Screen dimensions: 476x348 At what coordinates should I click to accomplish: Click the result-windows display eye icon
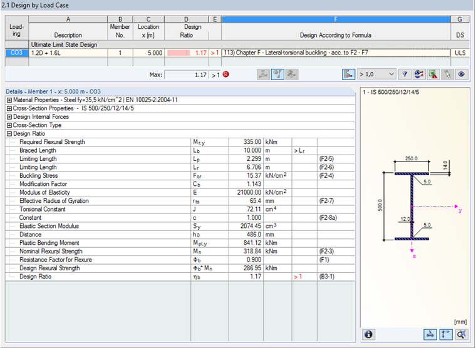418,74
